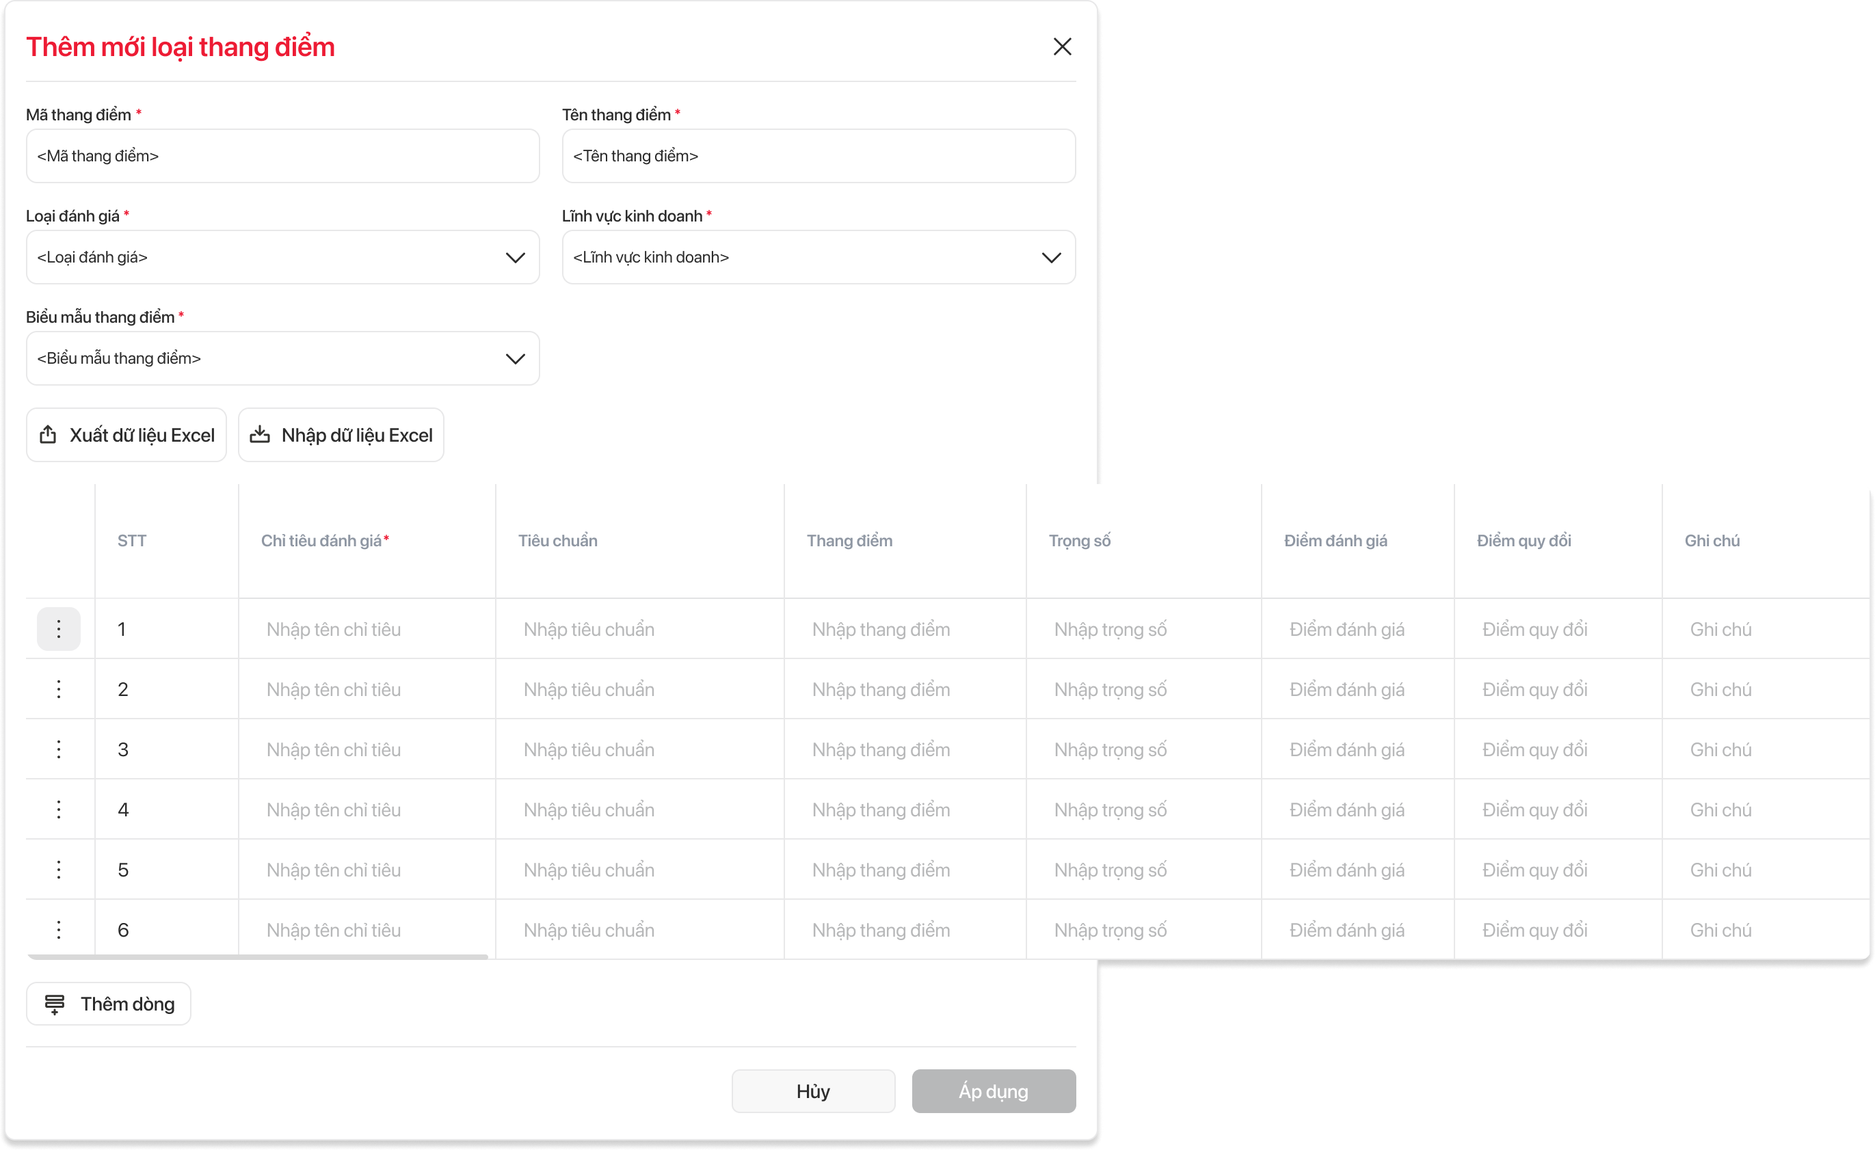This screenshot has height=1150, width=1875.
Task: Focus the Mã thang điểm input field
Action: (282, 156)
